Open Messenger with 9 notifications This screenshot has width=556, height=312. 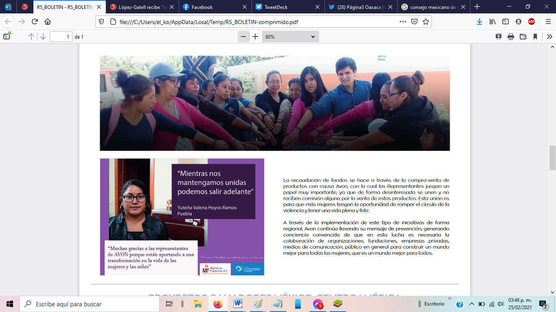pyautogui.click(x=318, y=304)
